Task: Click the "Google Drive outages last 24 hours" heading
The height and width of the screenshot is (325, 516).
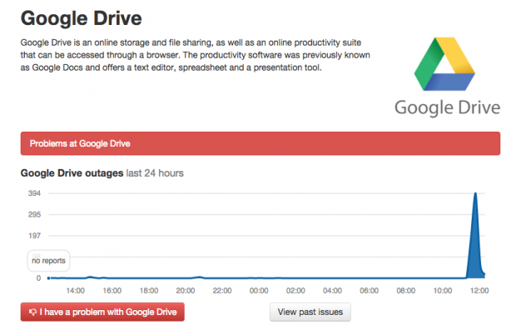Action: click(x=102, y=173)
